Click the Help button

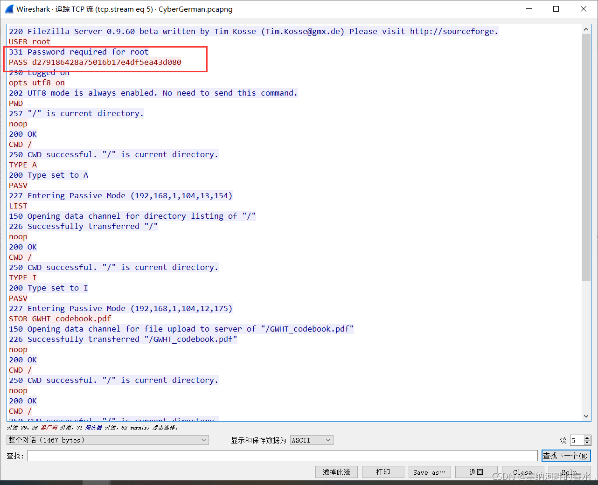point(570,472)
